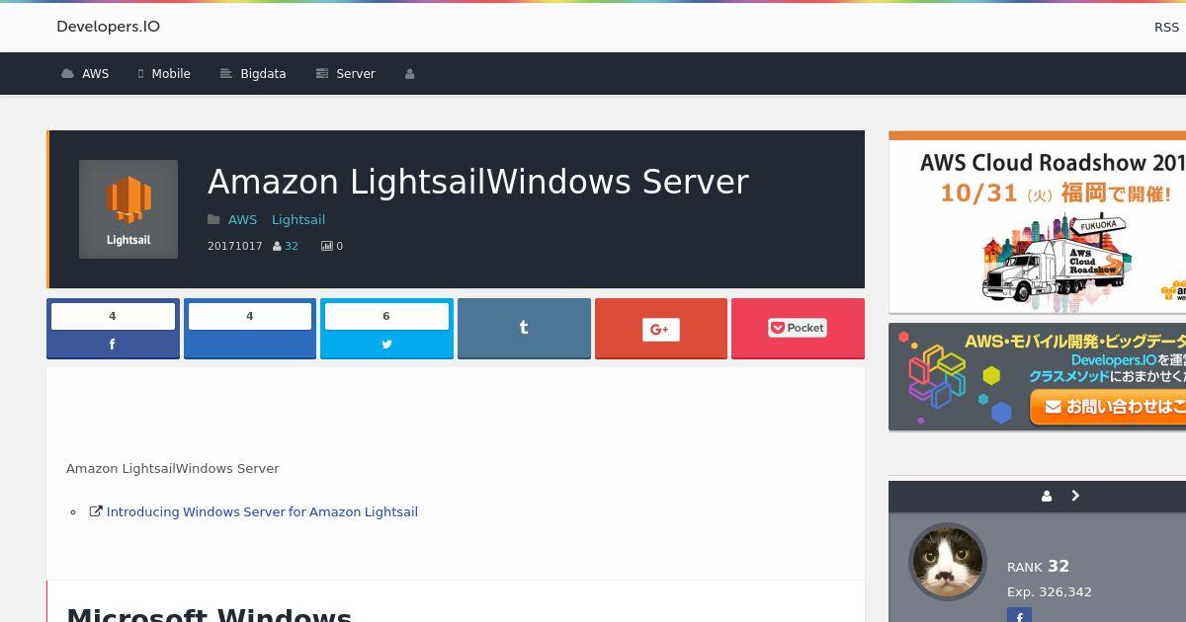The width and height of the screenshot is (1186, 622).
Task: Click the article date 20171017
Action: pyautogui.click(x=235, y=246)
